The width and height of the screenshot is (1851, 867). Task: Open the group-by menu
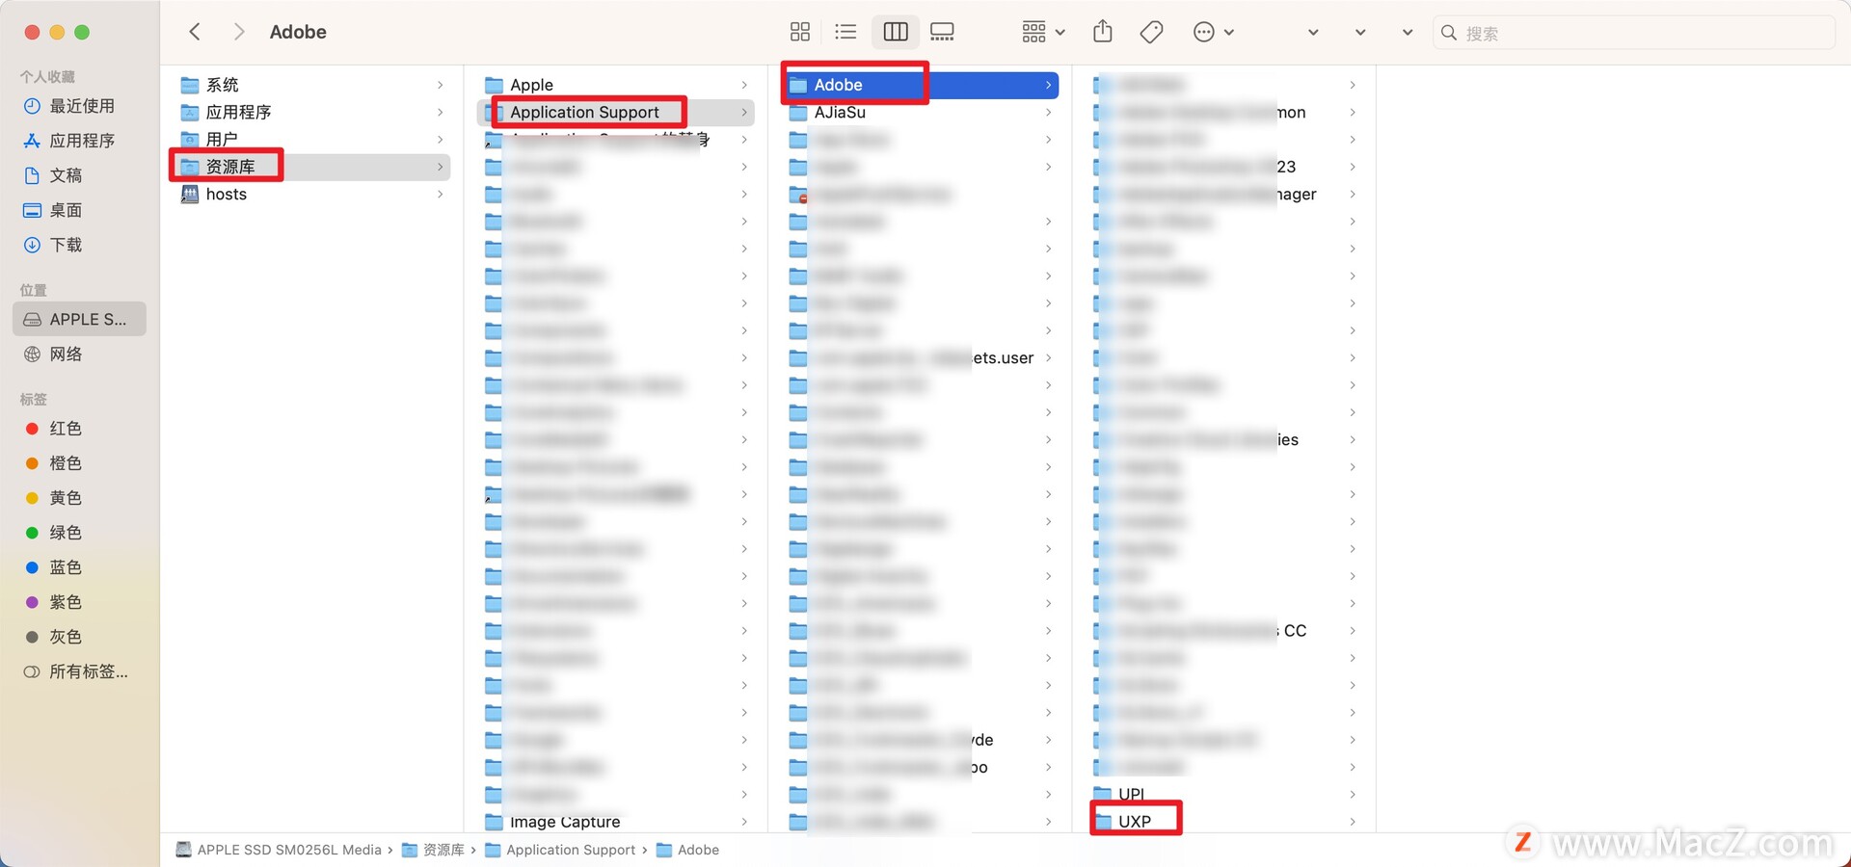coord(1043,32)
